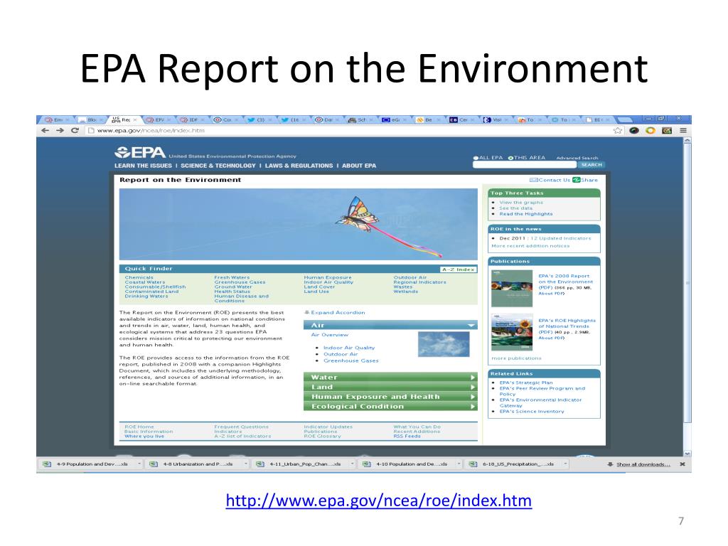Reload the EPA page
The image size is (728, 546).
click(x=75, y=131)
